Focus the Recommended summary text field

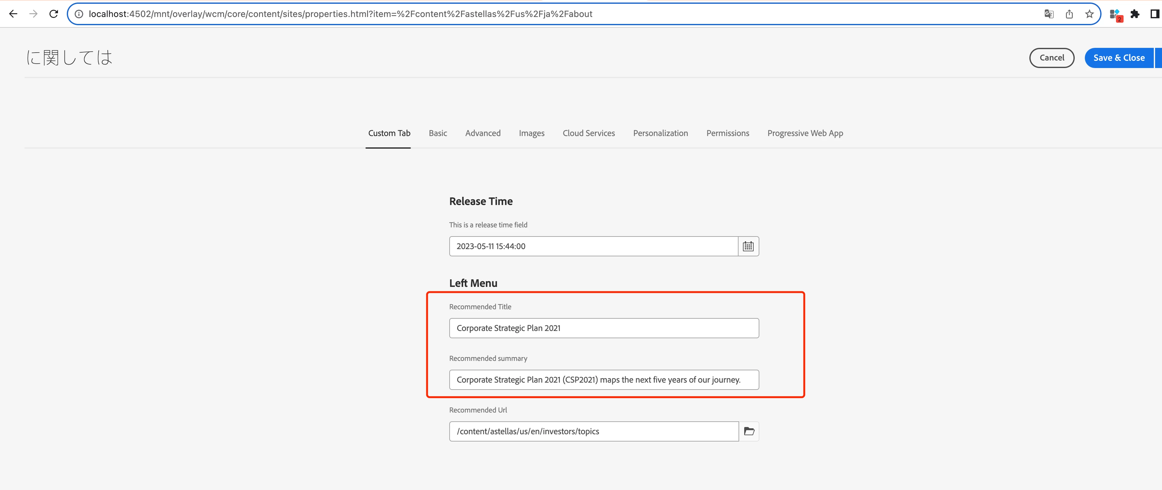[x=604, y=379]
